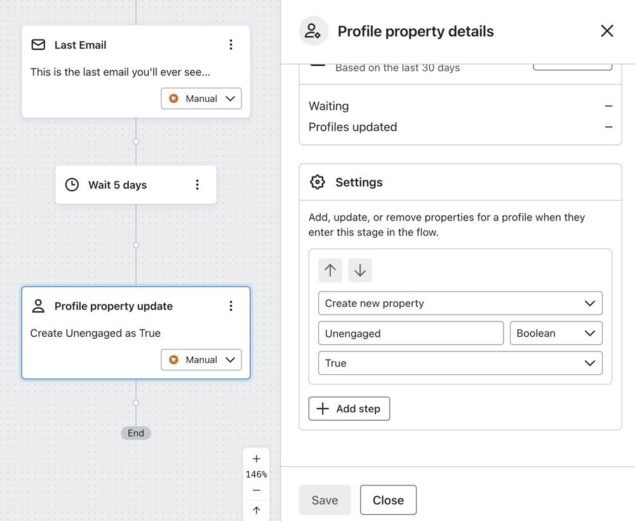This screenshot has width=635, height=521.
Task: Open the Boolean property type dropdown
Action: pyautogui.click(x=556, y=333)
